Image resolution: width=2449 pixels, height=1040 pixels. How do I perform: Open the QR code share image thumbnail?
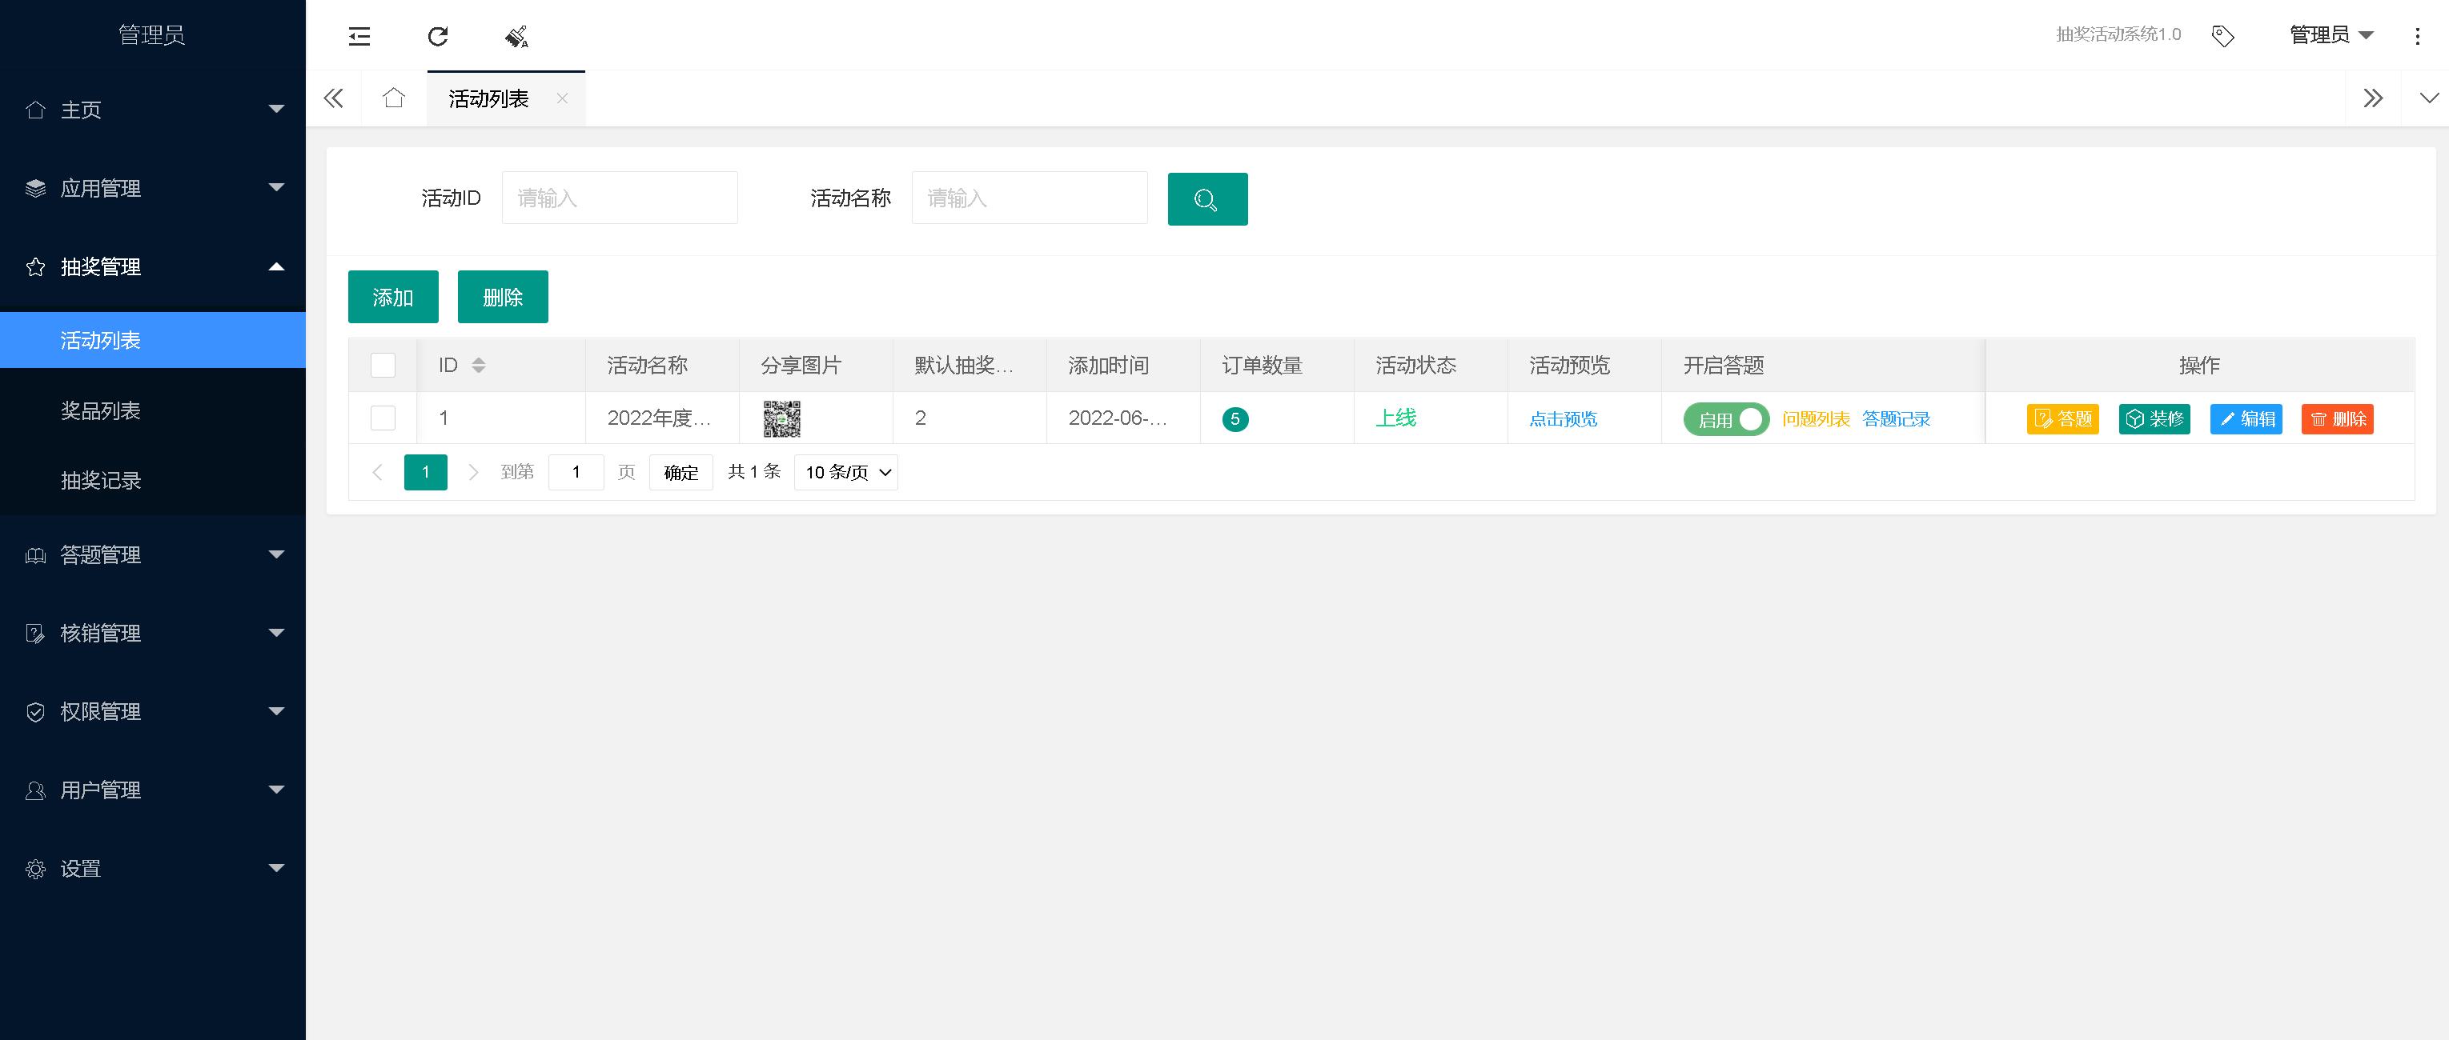pos(781,418)
